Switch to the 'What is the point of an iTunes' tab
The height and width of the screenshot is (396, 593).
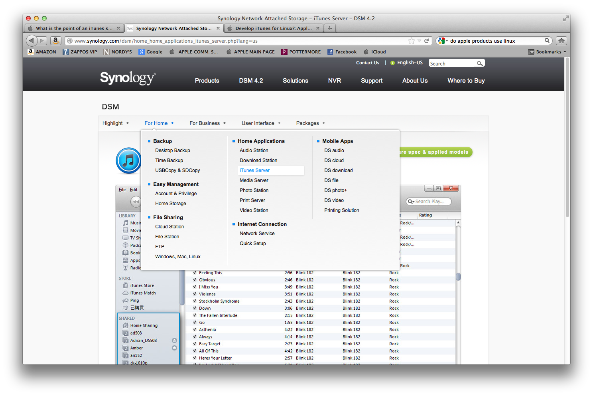point(74,28)
